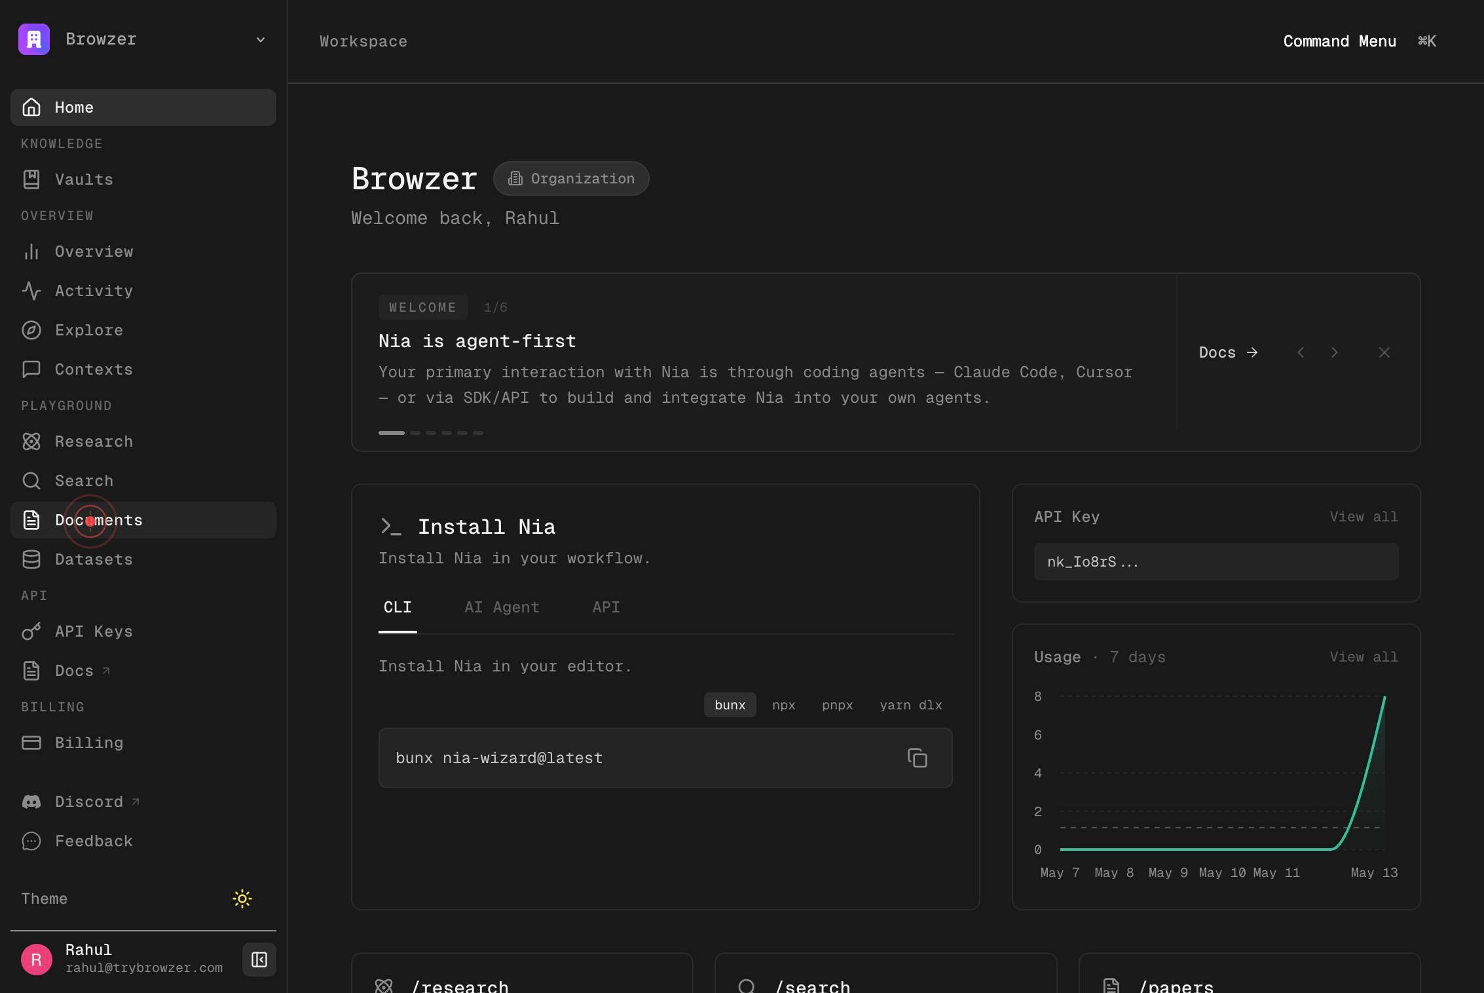Click the Welcome back, Rahul text

coord(455,218)
